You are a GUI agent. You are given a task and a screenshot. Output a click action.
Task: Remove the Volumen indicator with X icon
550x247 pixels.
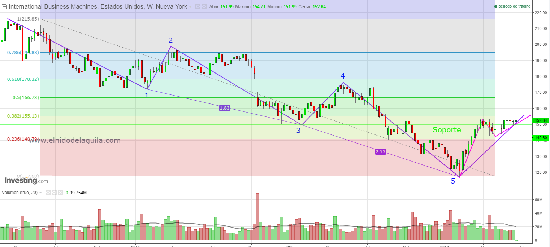coord(60,193)
